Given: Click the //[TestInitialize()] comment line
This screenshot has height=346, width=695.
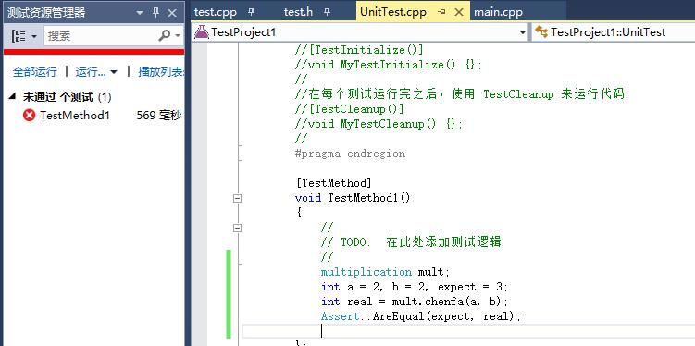Looking at the screenshot, I should pos(359,50).
